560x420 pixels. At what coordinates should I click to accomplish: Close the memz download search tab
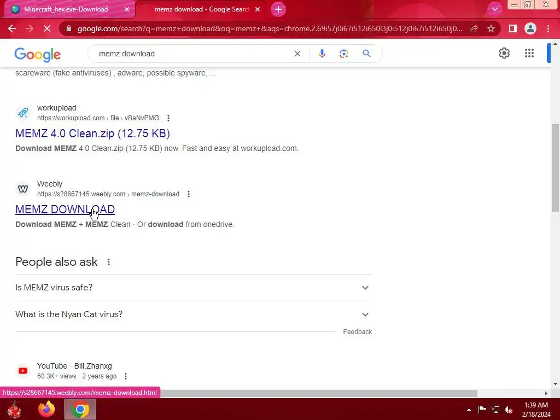pos(258,9)
